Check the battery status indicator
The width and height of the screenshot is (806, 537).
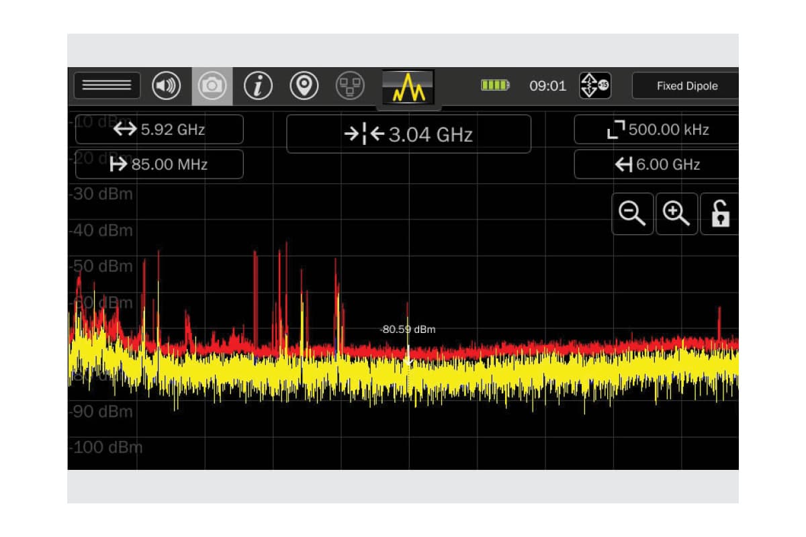pyautogui.click(x=495, y=86)
